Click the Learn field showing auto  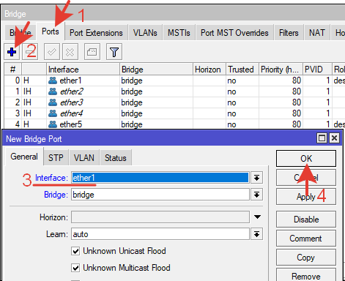tap(160, 234)
